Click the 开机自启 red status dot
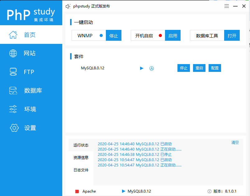The height and width of the screenshot is (196, 250). (x=160, y=35)
